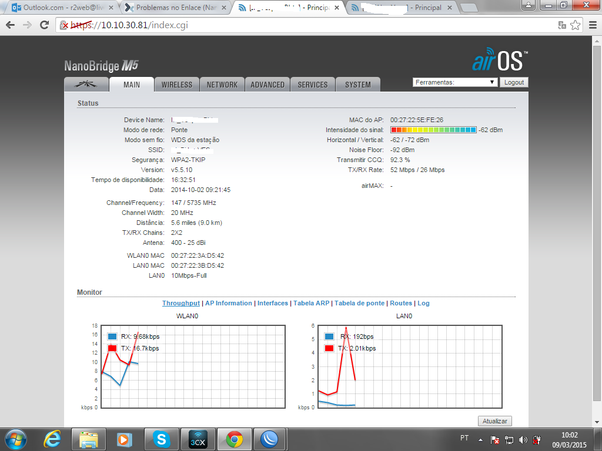Switch to the MAIN tab
Image resolution: width=602 pixels, height=451 pixels.
click(x=132, y=85)
